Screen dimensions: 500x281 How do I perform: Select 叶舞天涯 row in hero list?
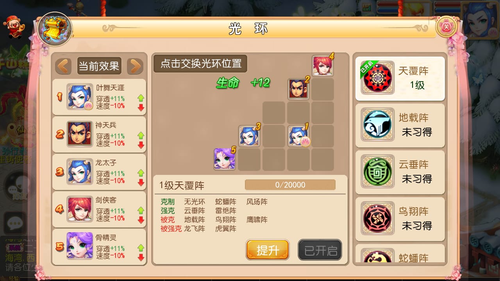[99, 97]
